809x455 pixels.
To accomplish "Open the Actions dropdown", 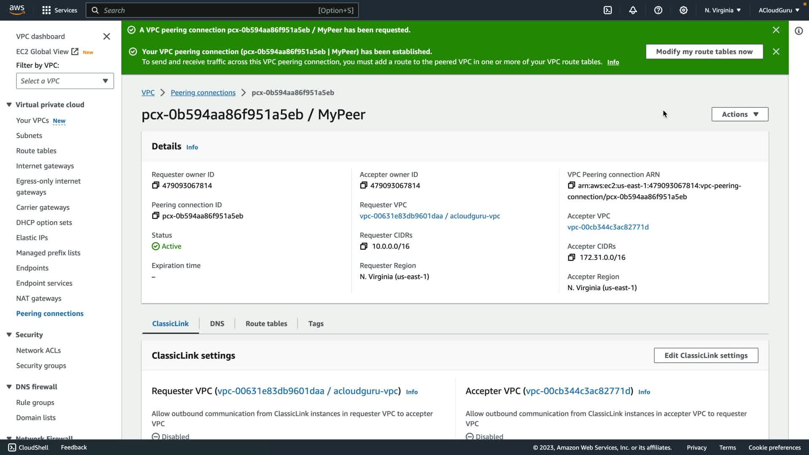I will pos(739,114).
